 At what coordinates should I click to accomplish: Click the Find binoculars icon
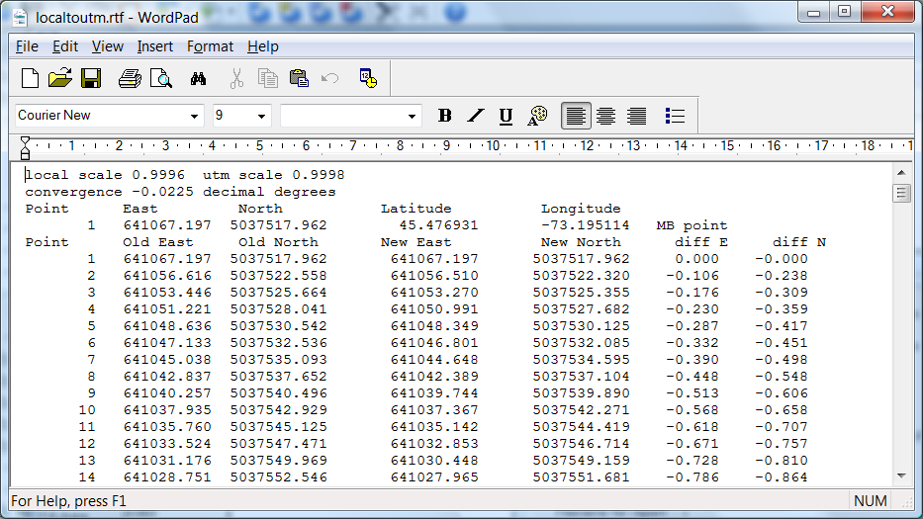tap(198, 78)
